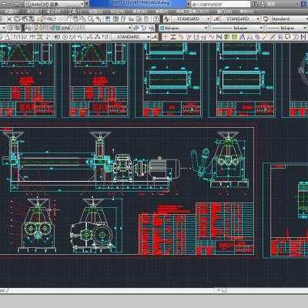The image size is (308, 308).
Task: Open the 帮助(H) menu
Action: [x=246, y=12]
